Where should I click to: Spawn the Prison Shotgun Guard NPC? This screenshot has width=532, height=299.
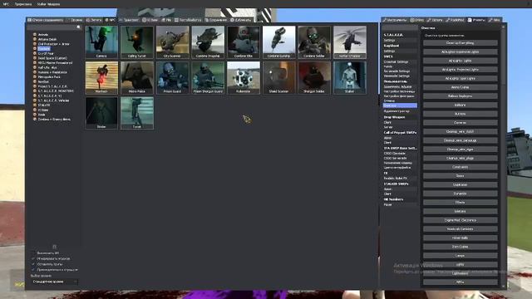208,77
